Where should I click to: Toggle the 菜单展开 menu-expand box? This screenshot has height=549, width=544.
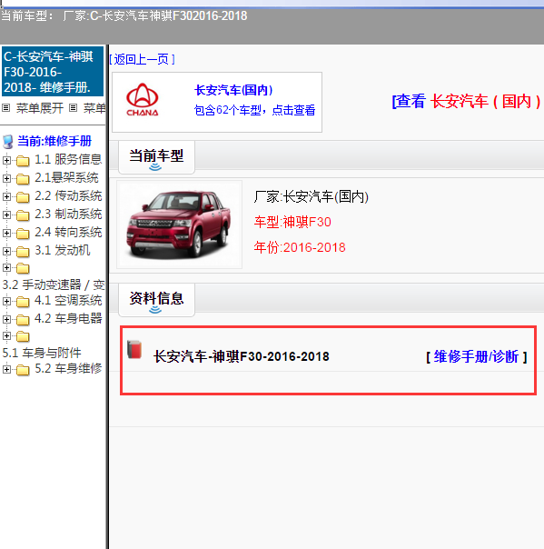point(6,108)
